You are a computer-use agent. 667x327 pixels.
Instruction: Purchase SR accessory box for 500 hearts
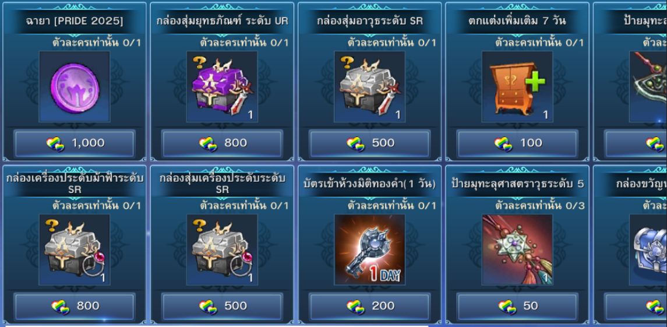(222, 306)
